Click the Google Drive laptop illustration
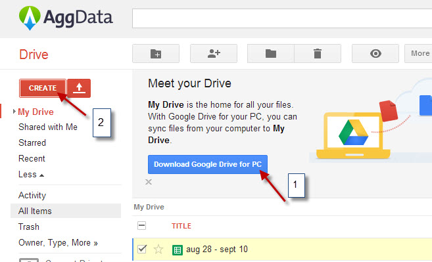432x262 pixels. (x=353, y=135)
